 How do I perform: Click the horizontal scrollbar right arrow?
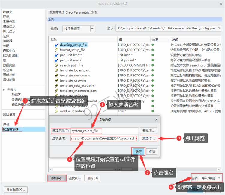click(x=219, y=169)
